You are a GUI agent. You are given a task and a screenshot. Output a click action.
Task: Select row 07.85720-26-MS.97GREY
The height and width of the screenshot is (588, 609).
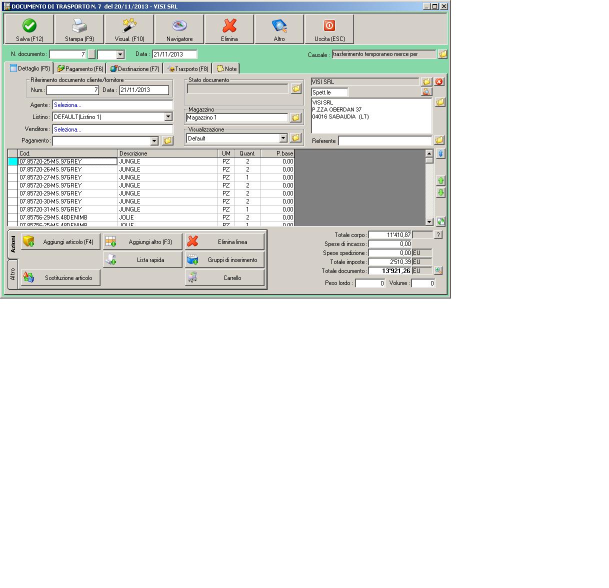[151, 169]
